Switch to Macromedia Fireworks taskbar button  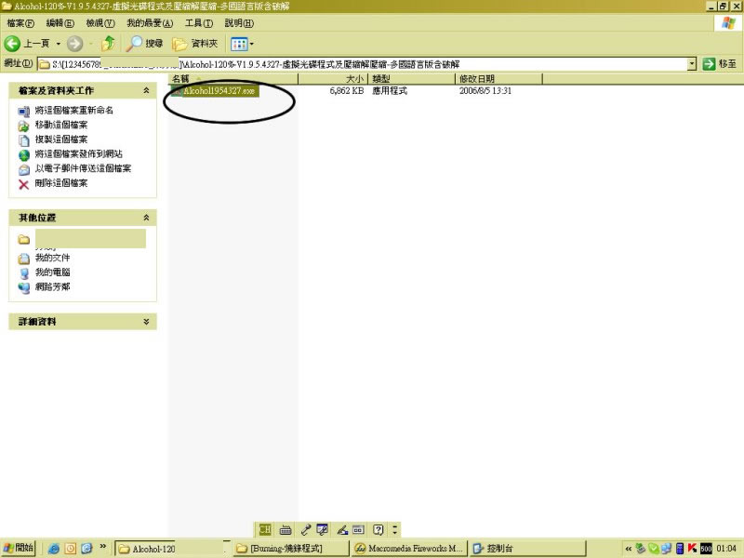[409, 549]
